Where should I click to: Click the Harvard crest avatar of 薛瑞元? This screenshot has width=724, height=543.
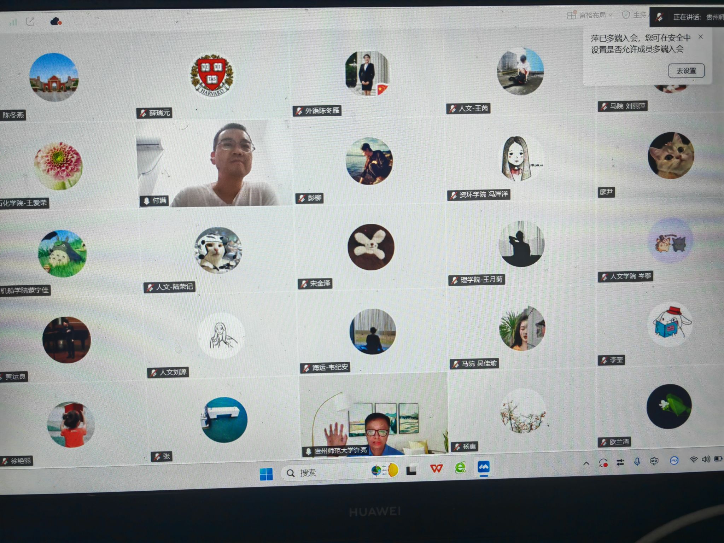point(212,76)
